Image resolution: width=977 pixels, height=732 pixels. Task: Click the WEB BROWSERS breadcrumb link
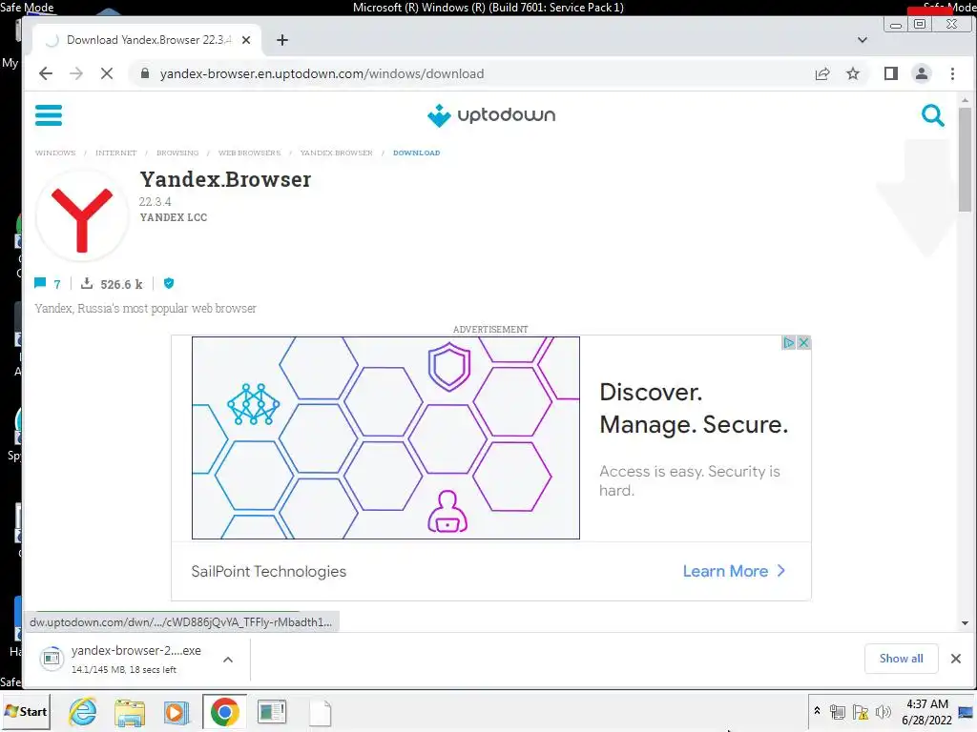249,153
